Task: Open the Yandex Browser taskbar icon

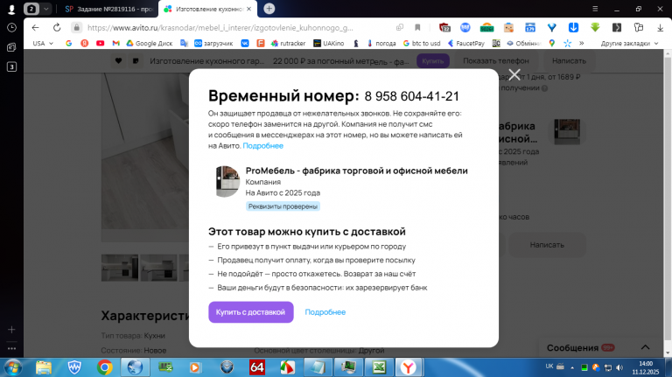Action: click(409, 367)
